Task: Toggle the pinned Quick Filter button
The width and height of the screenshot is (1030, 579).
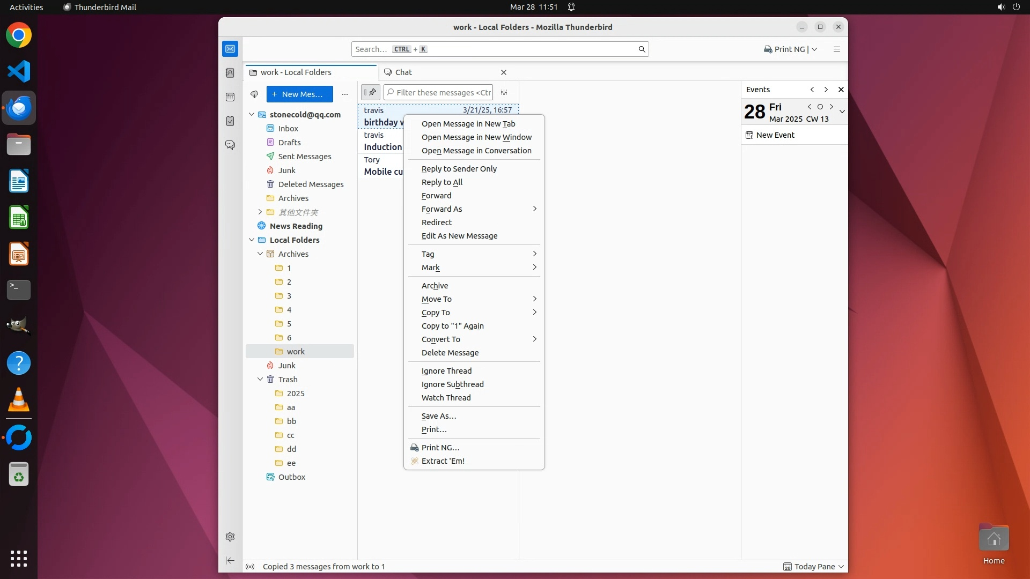Action: click(370, 93)
